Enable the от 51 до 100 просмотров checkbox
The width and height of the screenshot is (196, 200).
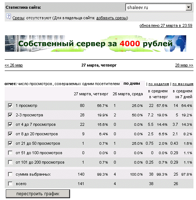tap(10, 153)
